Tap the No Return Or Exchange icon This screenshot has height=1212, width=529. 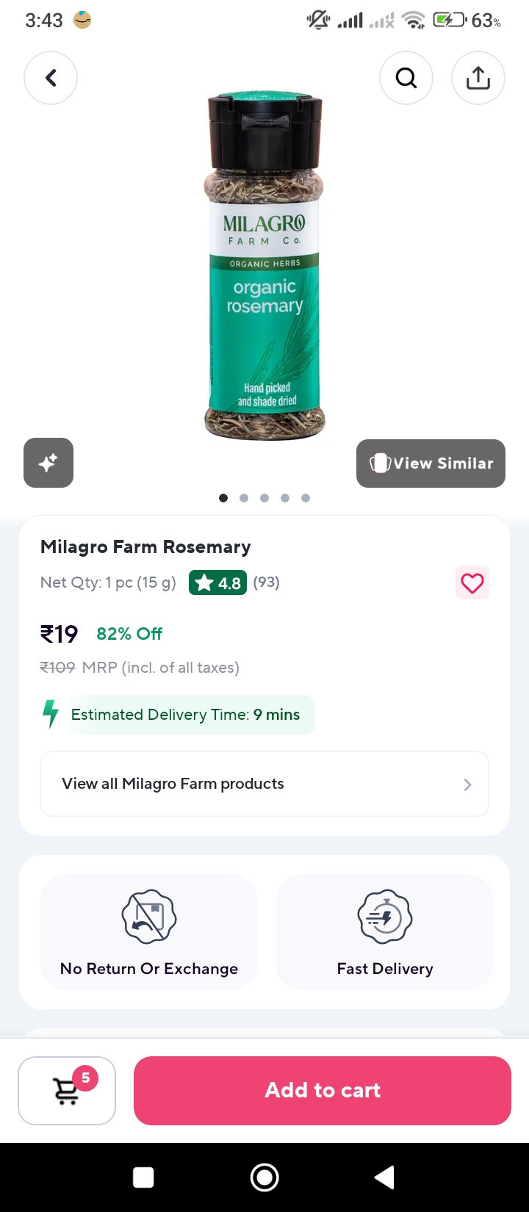pyautogui.click(x=149, y=917)
